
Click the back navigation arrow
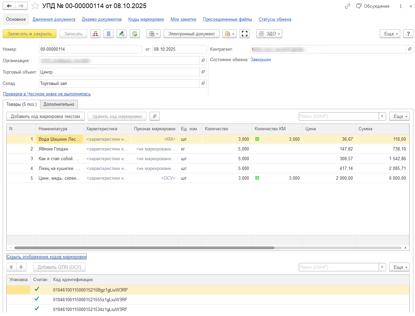[9, 6]
